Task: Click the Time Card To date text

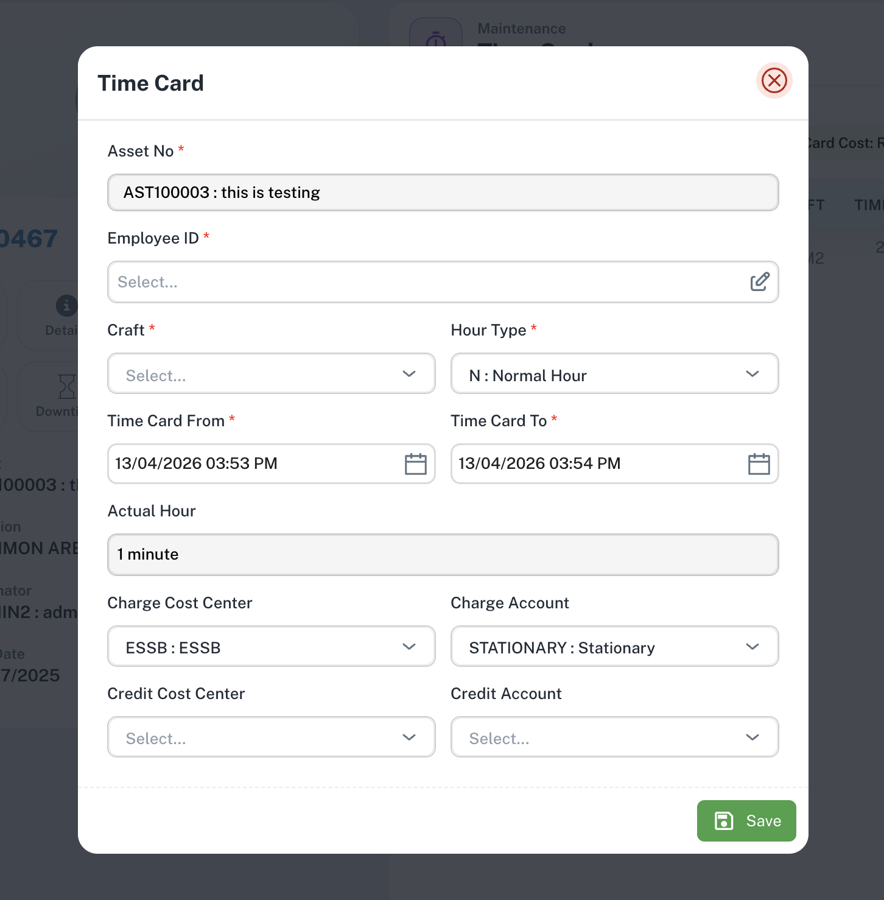Action: coord(539,463)
